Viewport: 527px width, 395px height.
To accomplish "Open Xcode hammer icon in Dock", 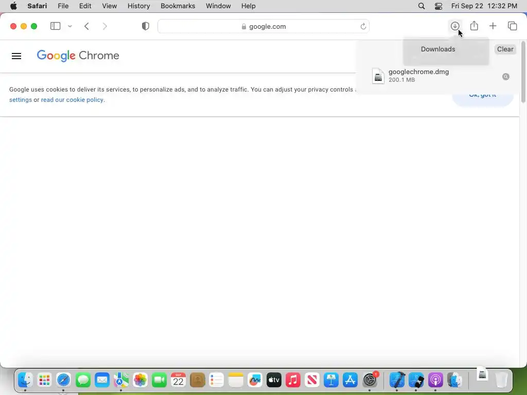I will (x=397, y=380).
